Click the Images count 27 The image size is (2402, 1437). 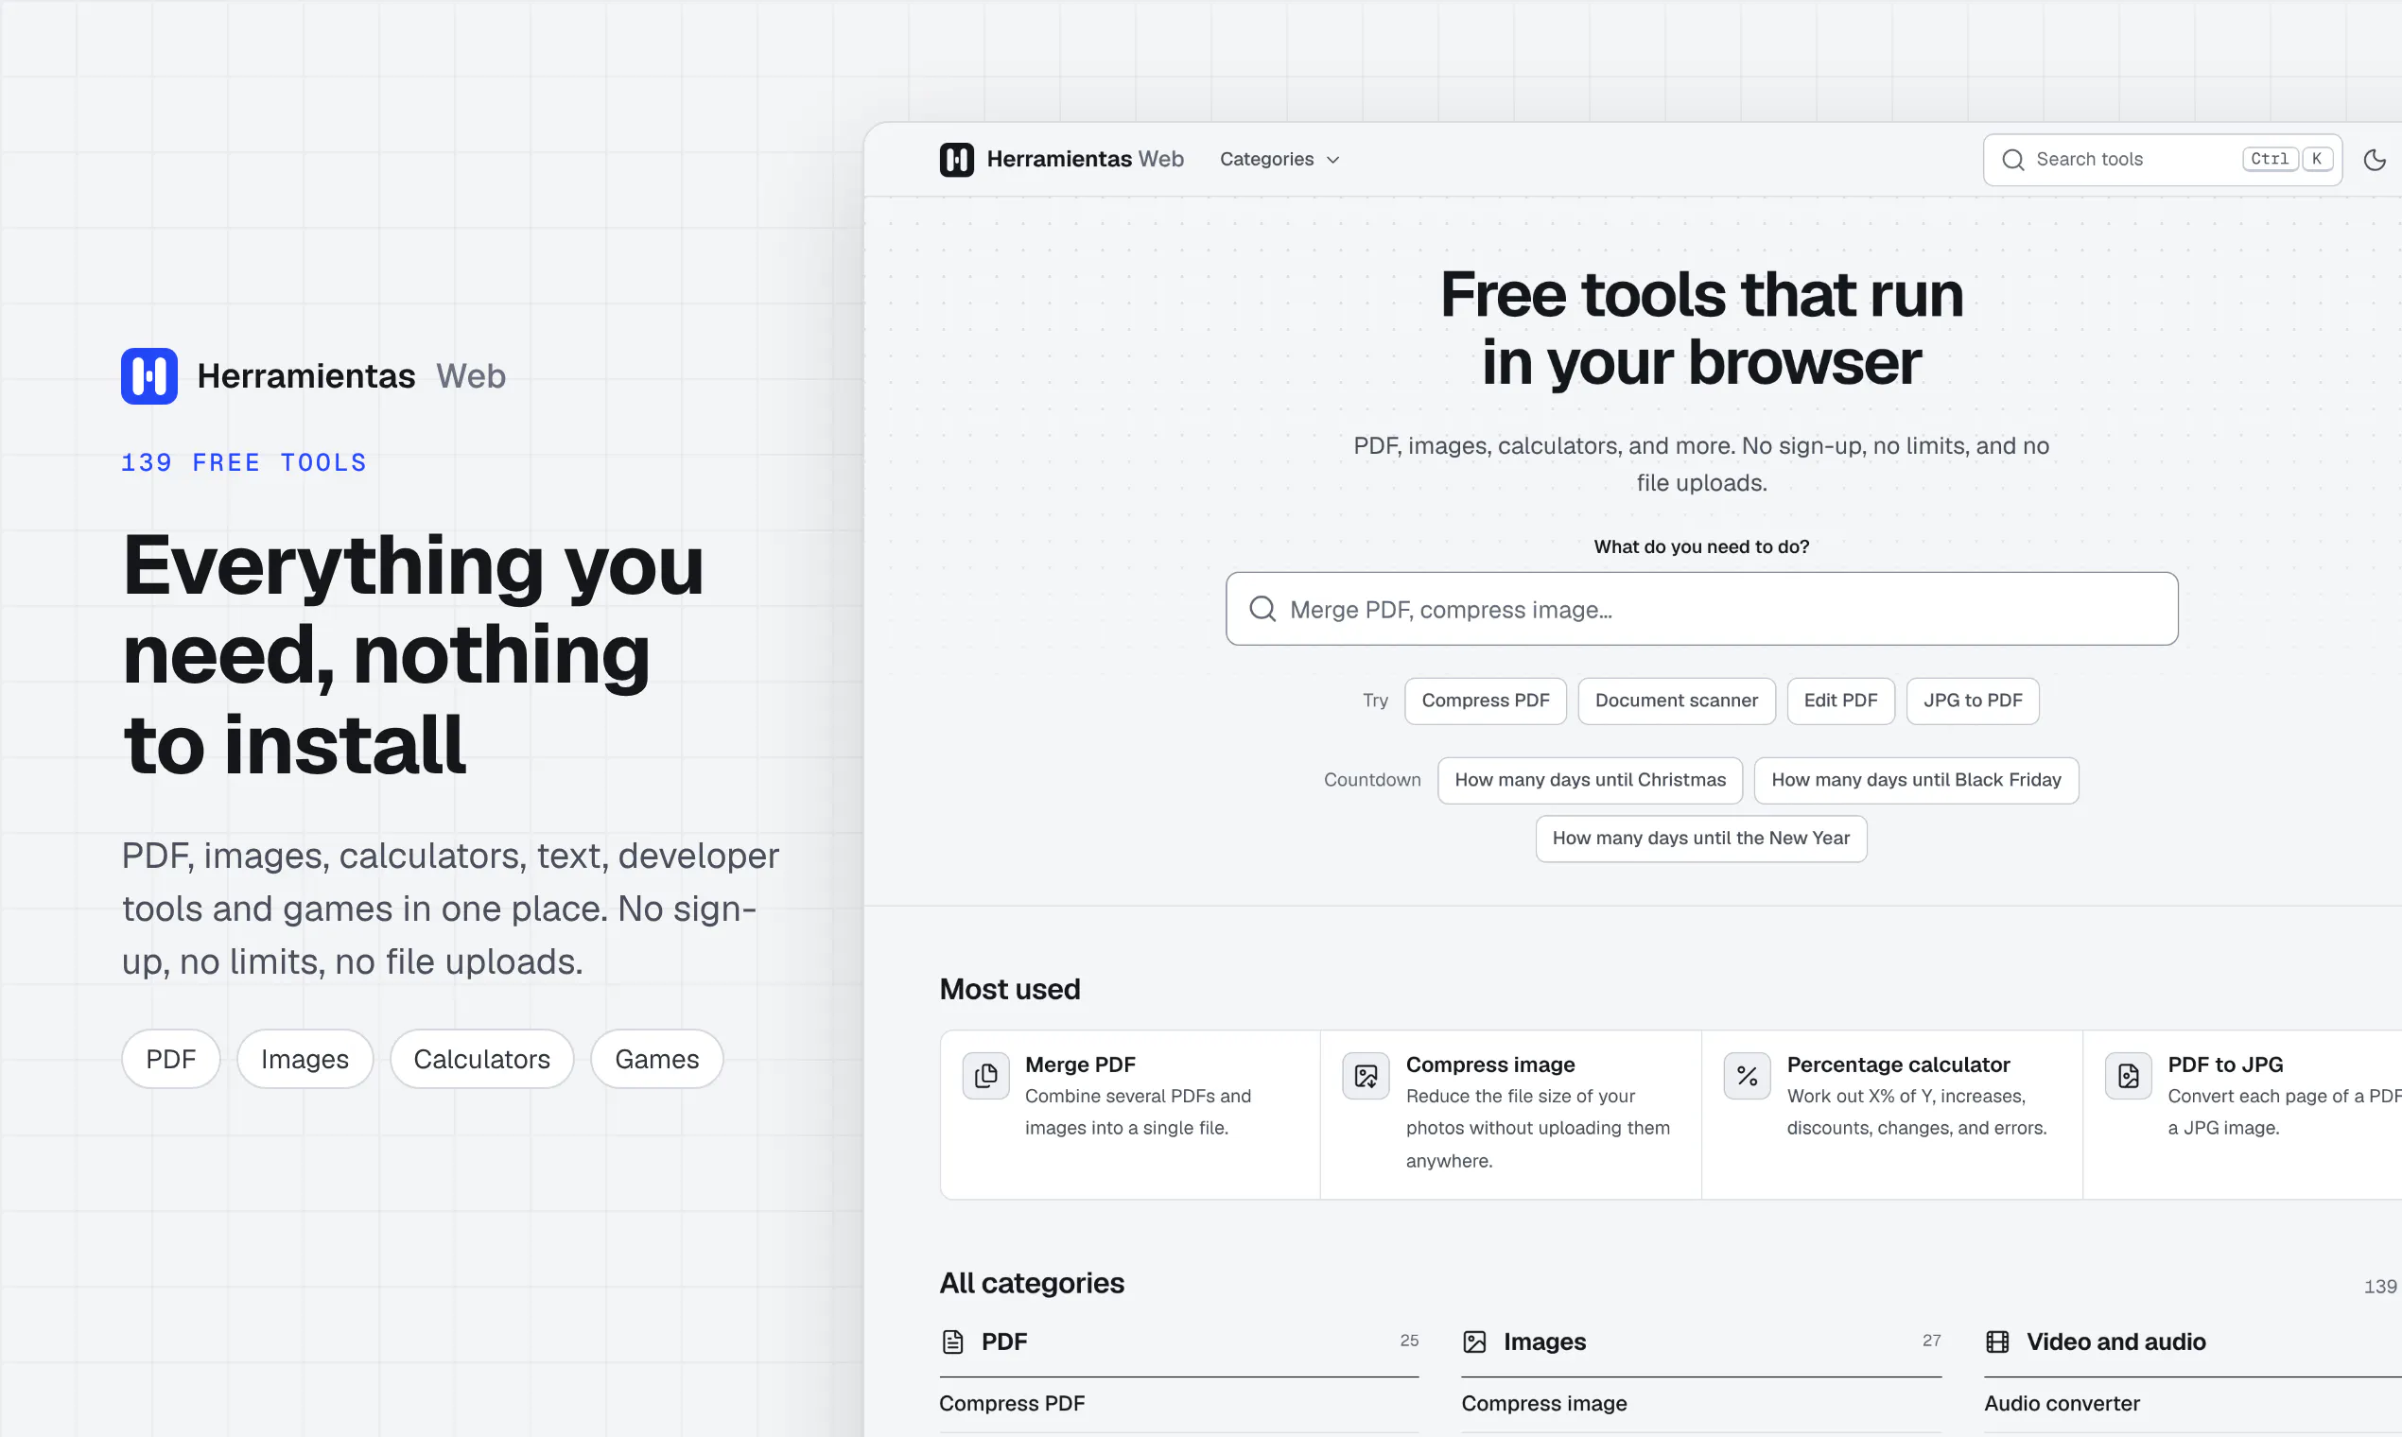[x=1931, y=1342]
